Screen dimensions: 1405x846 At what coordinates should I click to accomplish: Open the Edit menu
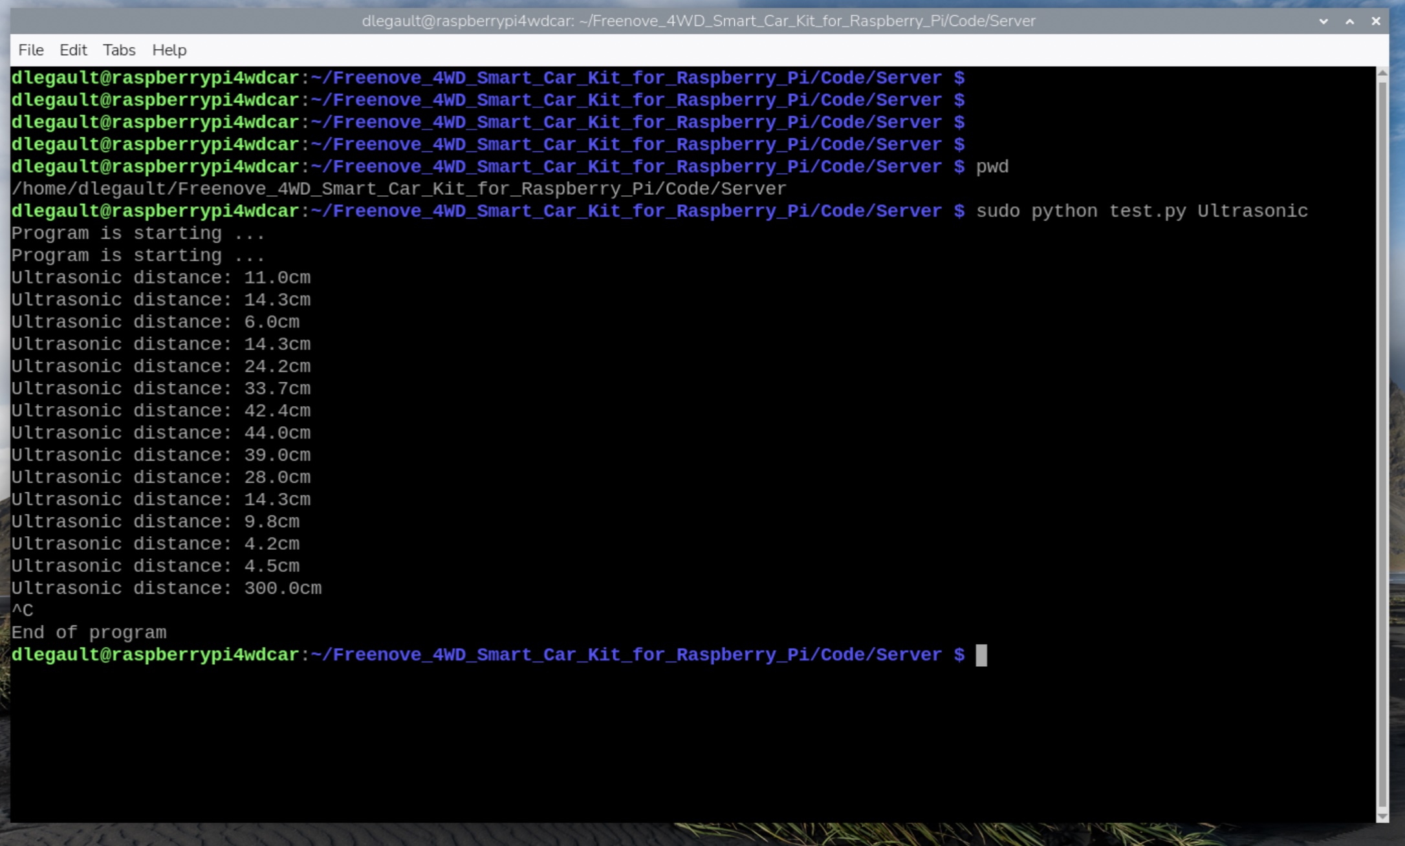tap(73, 50)
